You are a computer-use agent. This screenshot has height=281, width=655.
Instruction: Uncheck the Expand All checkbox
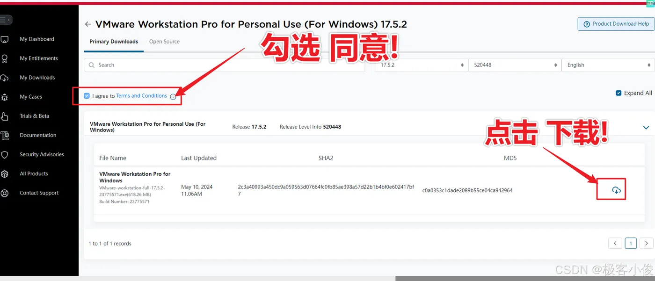tap(619, 93)
